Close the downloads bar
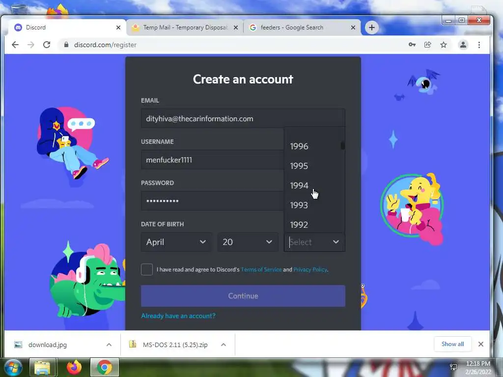 tap(480, 344)
